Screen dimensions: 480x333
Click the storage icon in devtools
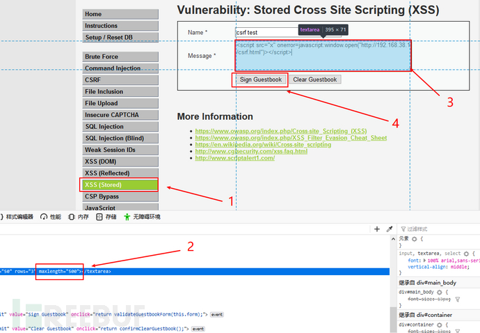click(99, 217)
